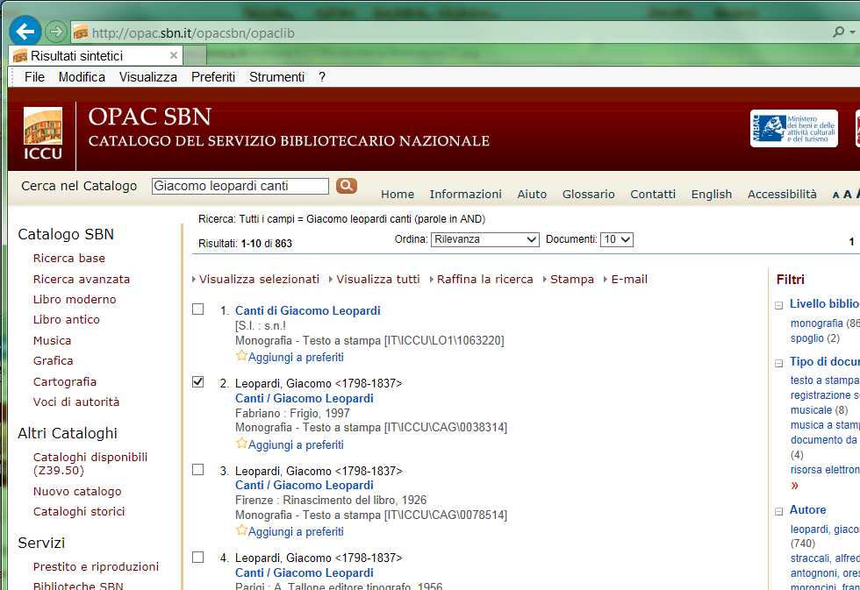Click the browser forward arrow button
This screenshot has width=860, height=590.
pyautogui.click(x=55, y=32)
